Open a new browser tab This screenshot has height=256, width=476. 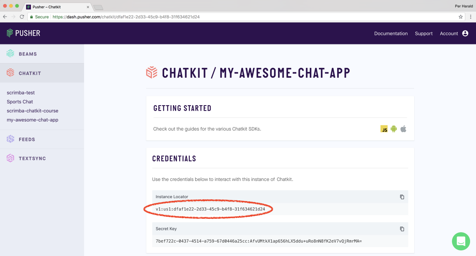[98, 8]
